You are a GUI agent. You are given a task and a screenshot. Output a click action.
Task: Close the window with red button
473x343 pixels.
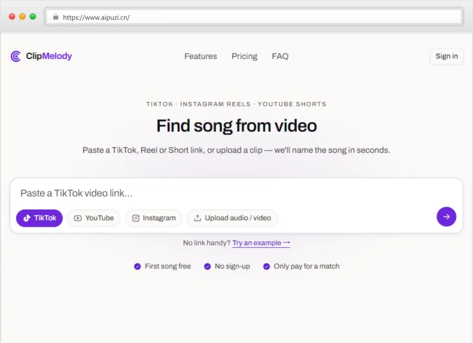point(12,17)
